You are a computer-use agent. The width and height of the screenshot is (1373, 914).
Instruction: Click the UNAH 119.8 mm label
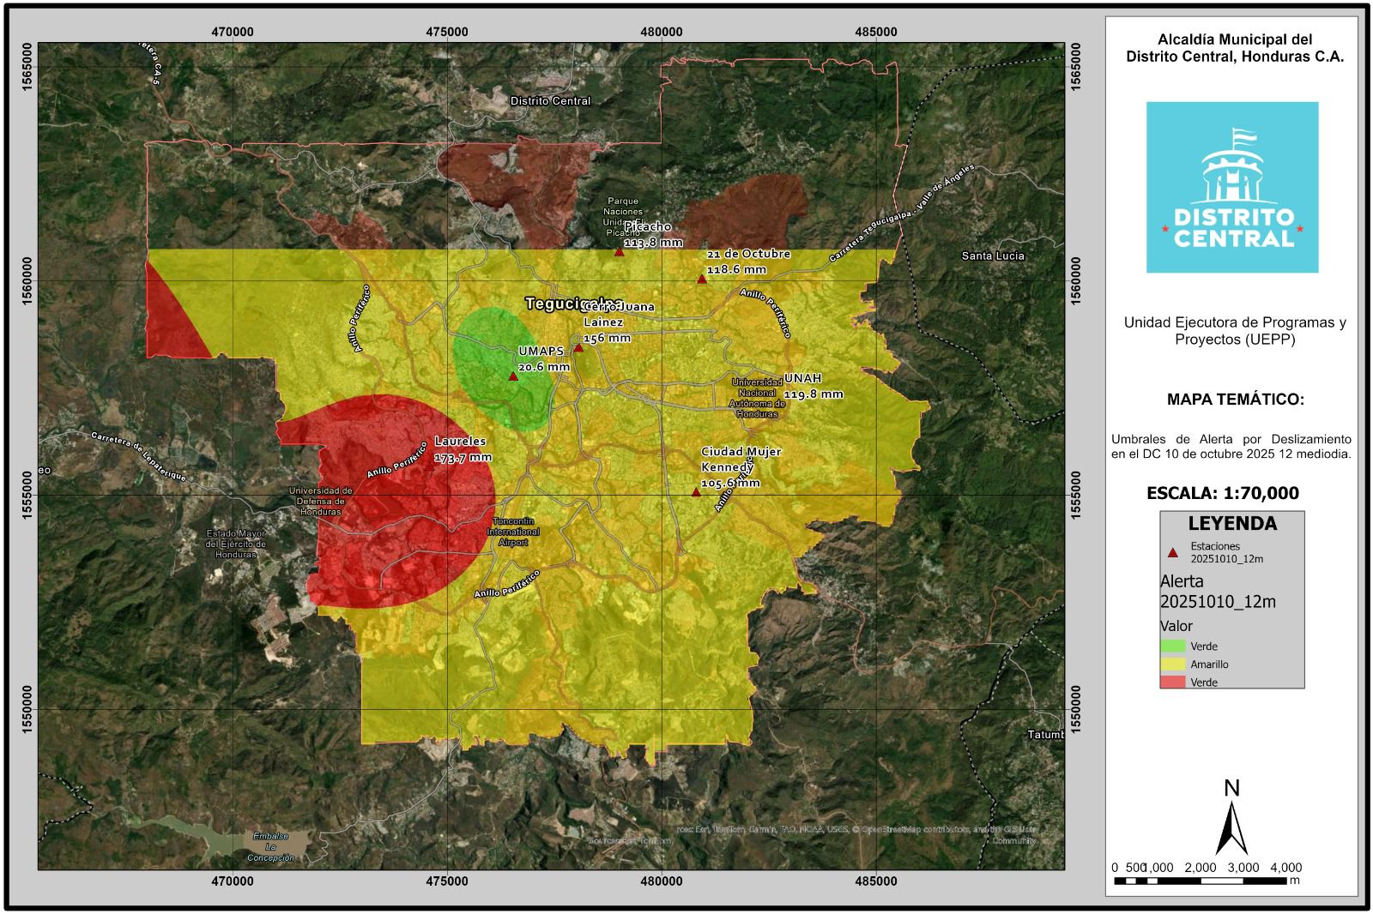pyautogui.click(x=813, y=386)
